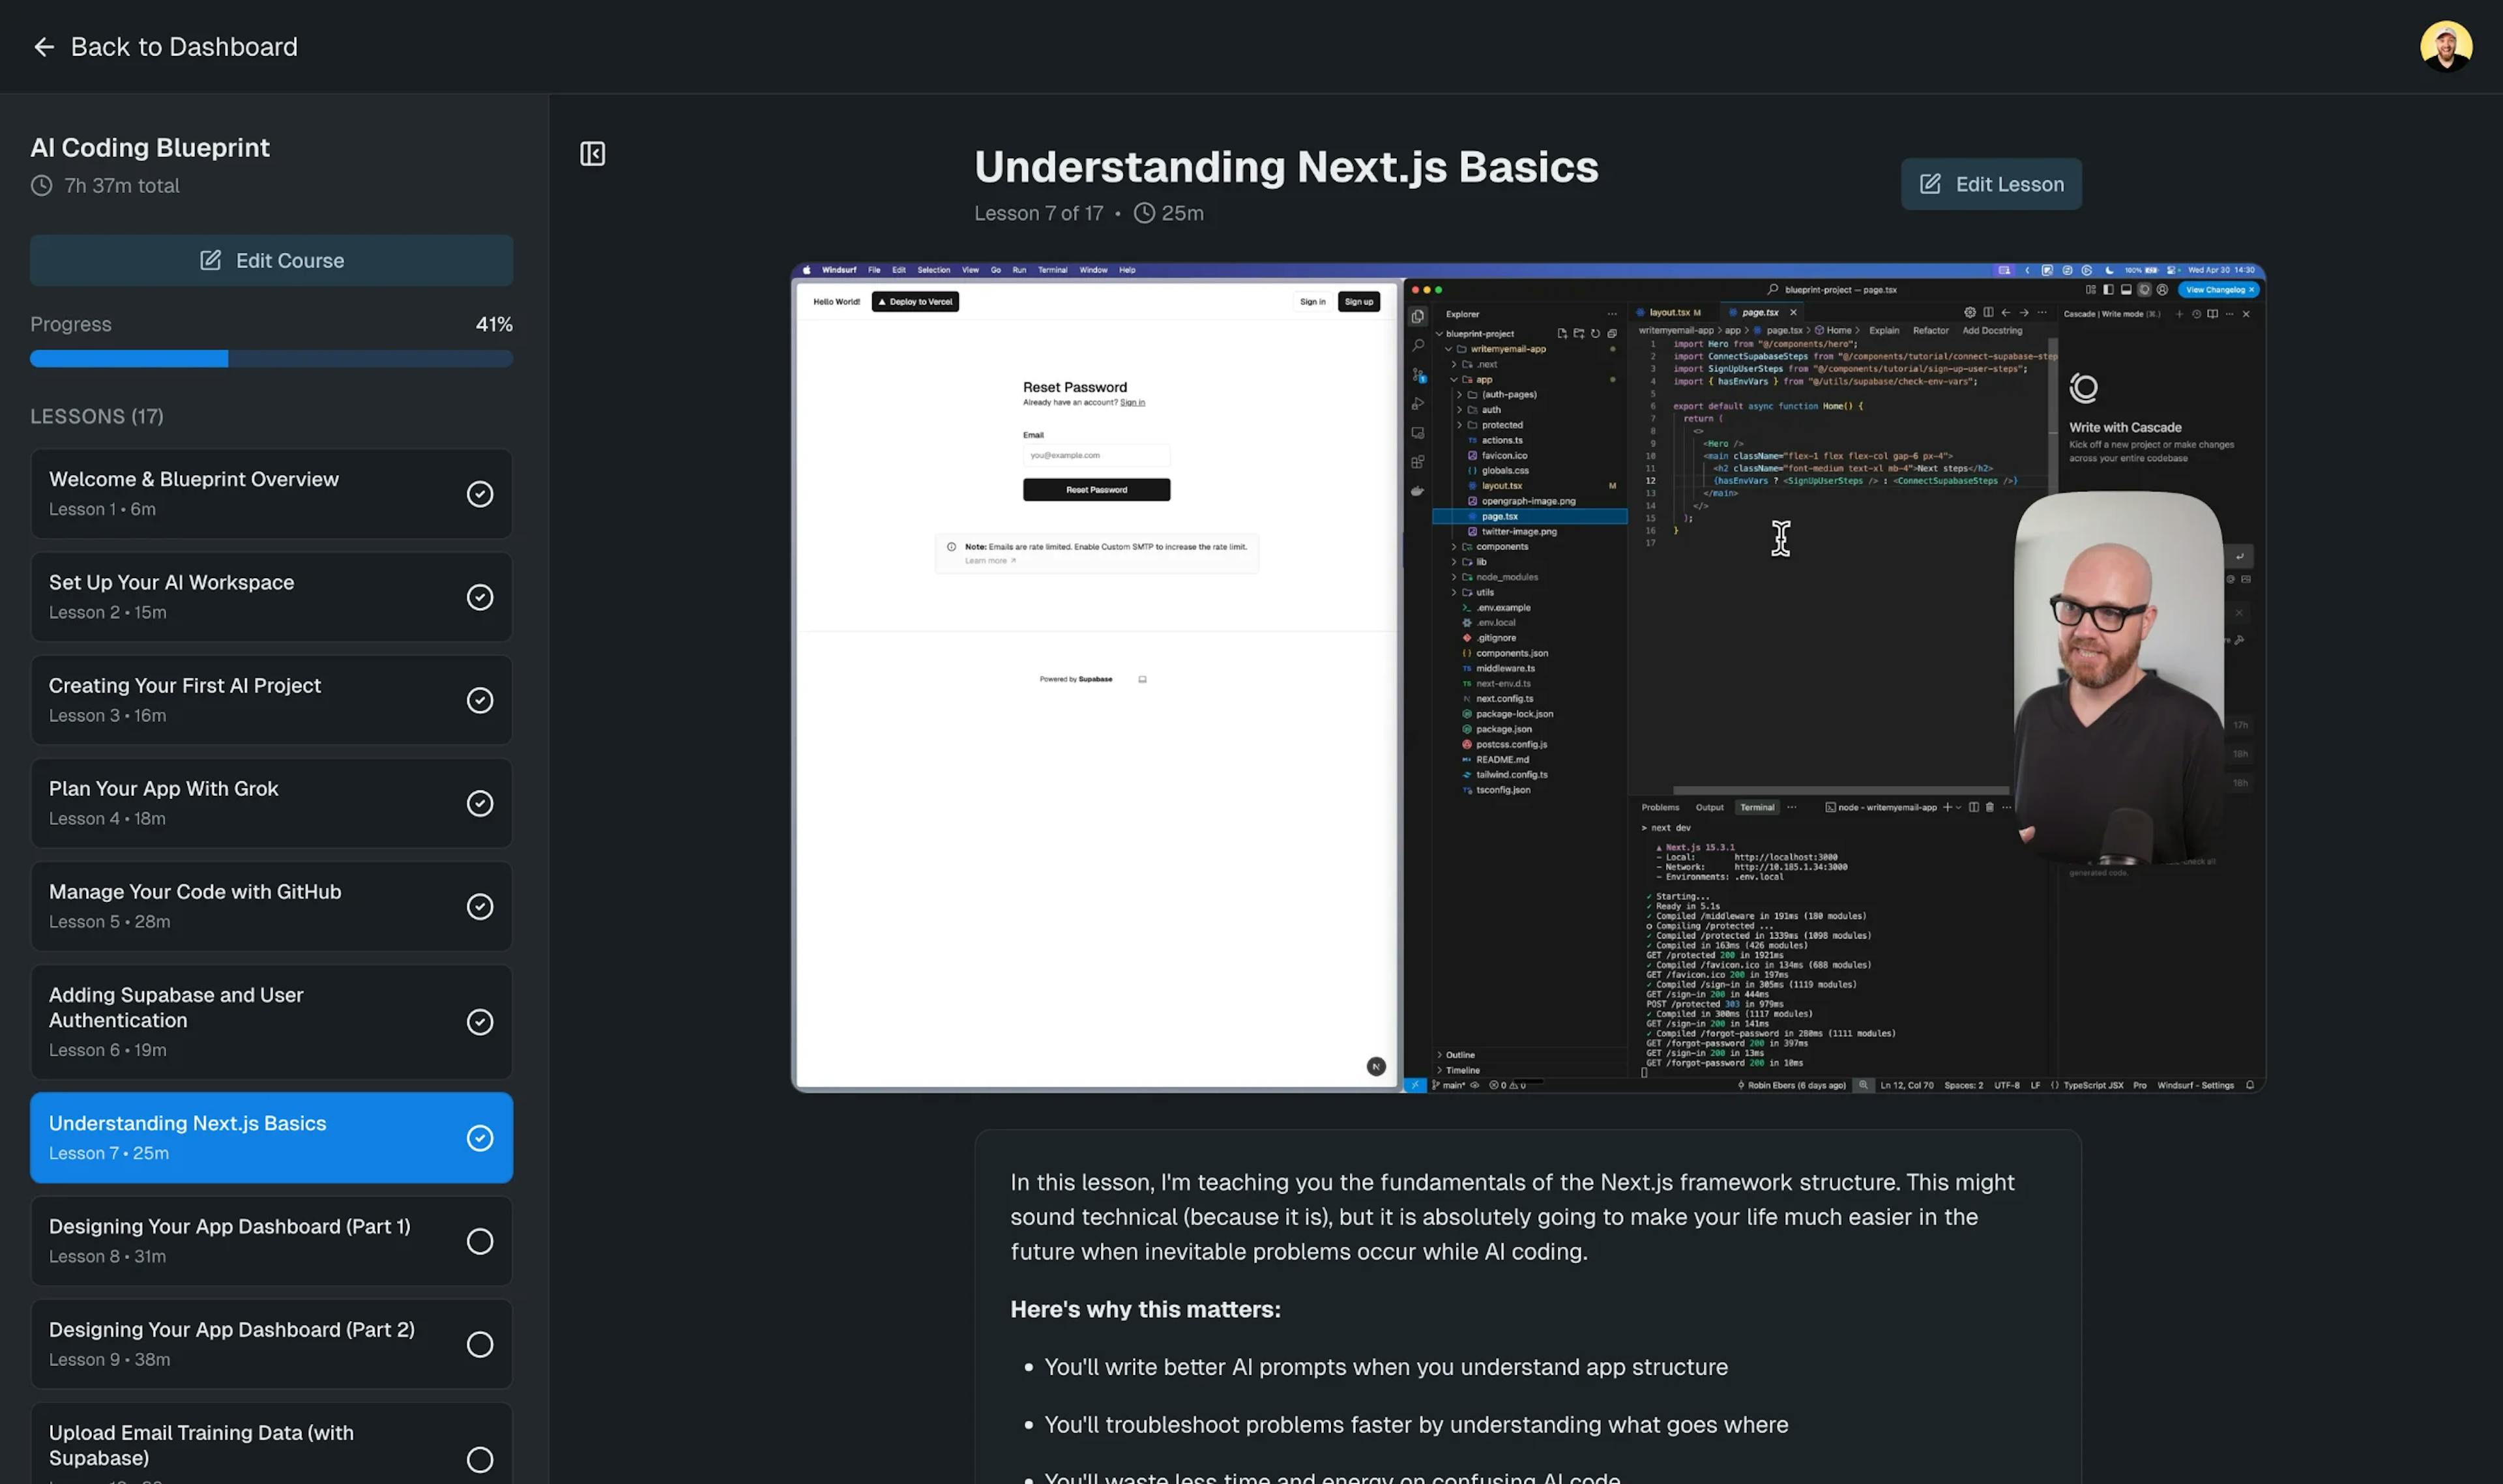Toggle completion check on Set Up Your AI Workspace
Image resolution: width=2503 pixels, height=1484 pixels.
(480, 597)
